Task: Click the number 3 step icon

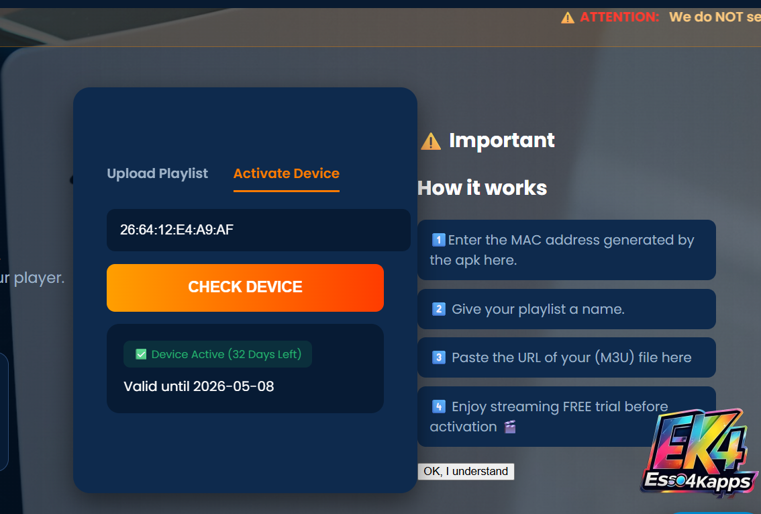Action: pyautogui.click(x=439, y=357)
